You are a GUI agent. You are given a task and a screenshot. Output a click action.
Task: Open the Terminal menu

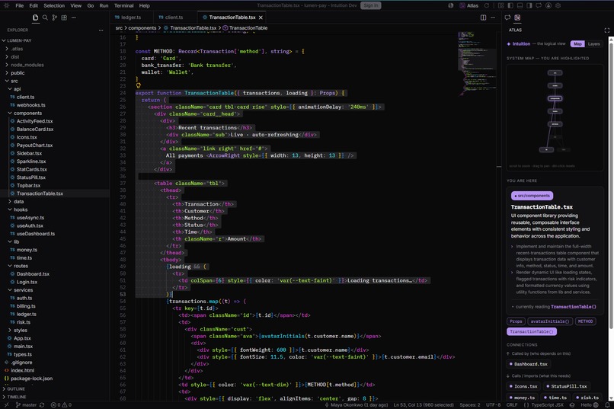(123, 5)
